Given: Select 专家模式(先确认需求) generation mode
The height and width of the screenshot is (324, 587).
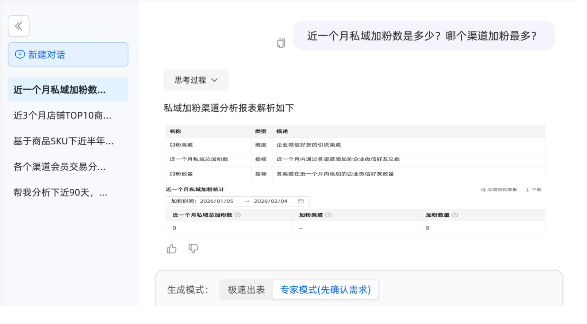Looking at the screenshot, I should point(325,290).
